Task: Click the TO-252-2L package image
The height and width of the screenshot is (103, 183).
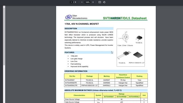Action: point(139,38)
